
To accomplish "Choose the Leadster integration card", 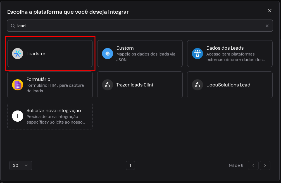I will click(x=50, y=54).
